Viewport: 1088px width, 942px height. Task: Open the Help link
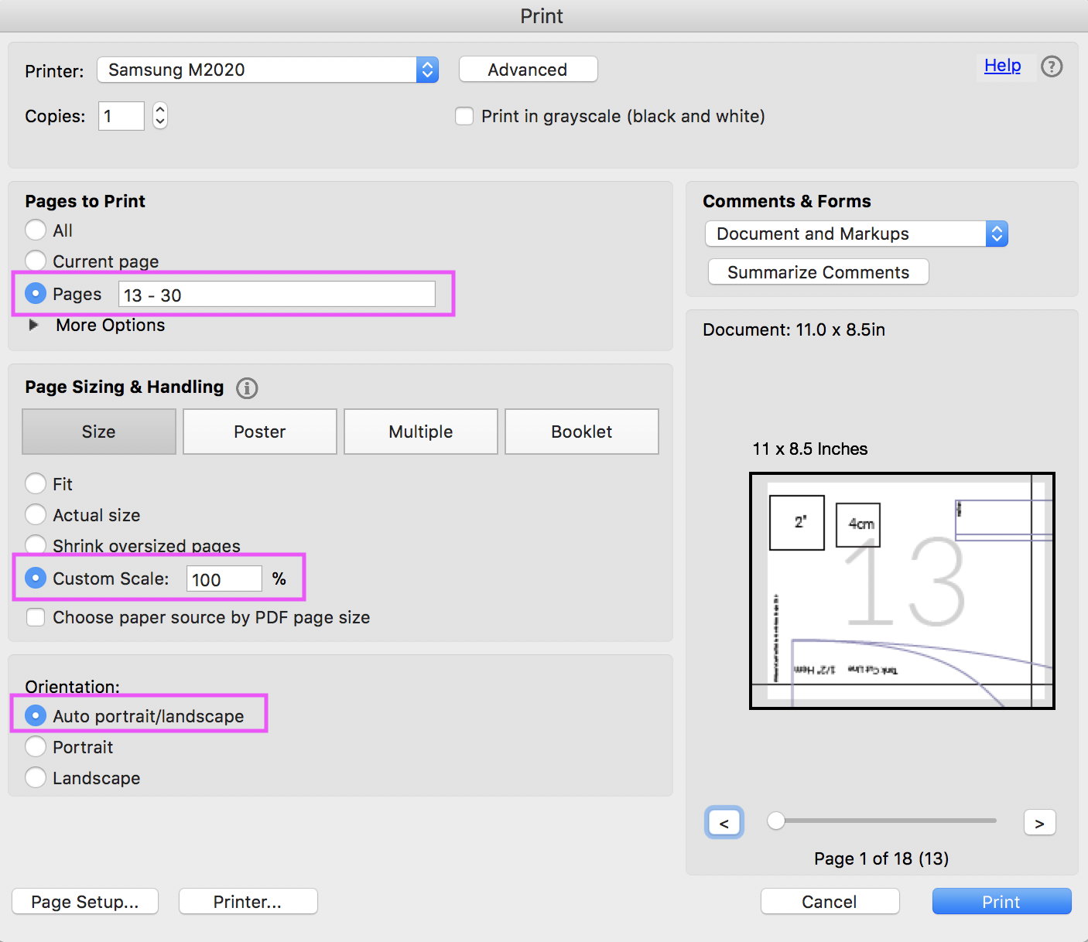pyautogui.click(x=1002, y=66)
